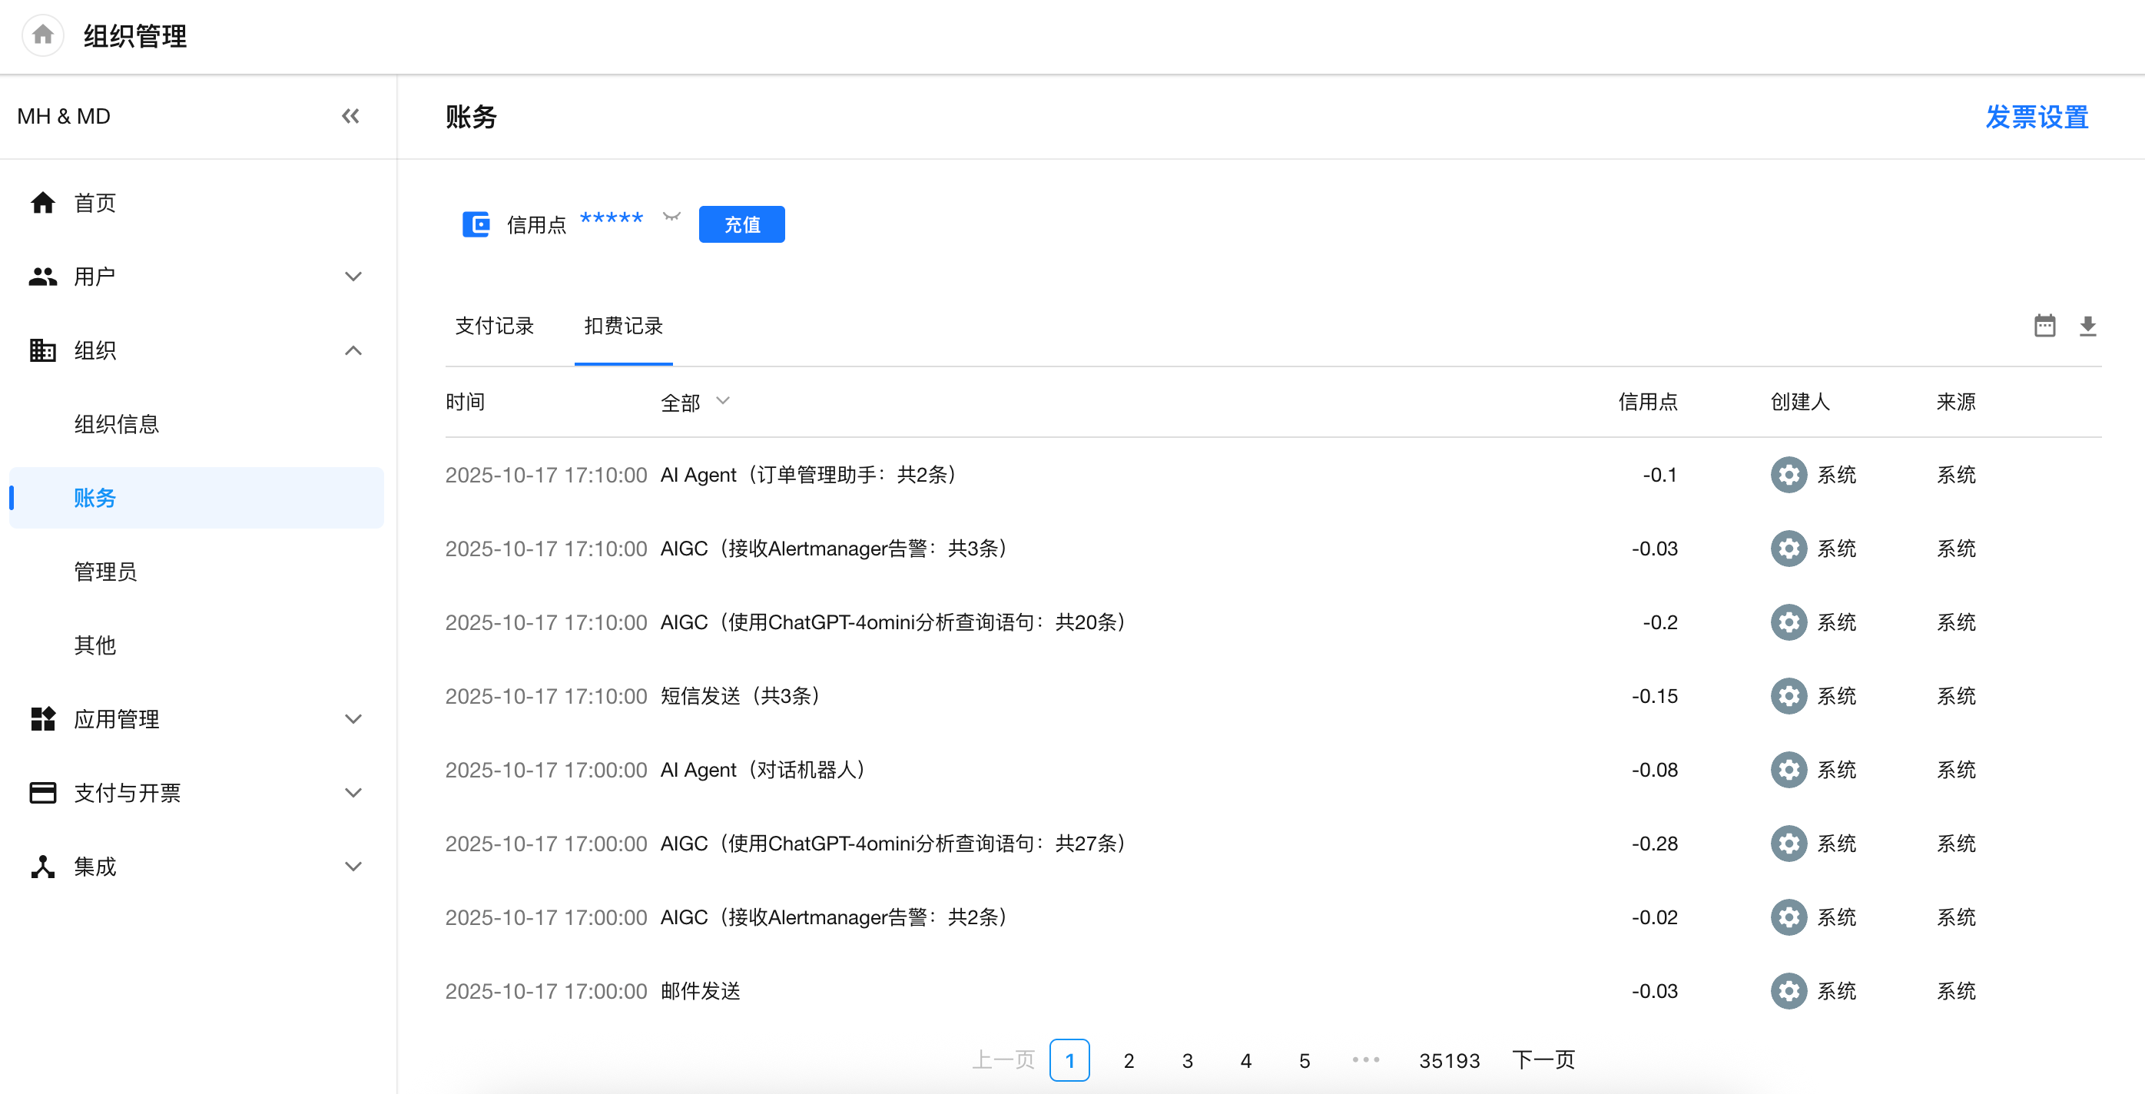Collapse the 组织 sidebar section
This screenshot has height=1094, width=2145.
pos(353,350)
